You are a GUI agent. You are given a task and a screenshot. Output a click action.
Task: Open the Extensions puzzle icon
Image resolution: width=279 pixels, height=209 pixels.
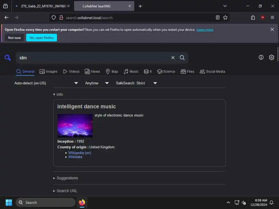(x=253, y=17)
